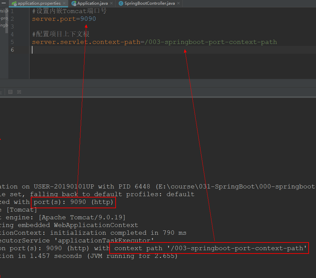Click the 9090 port value in editor

click(x=88, y=19)
